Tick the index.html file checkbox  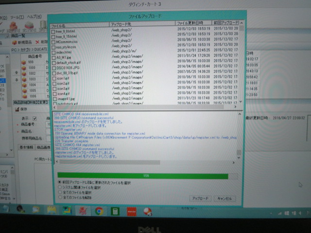pos(53,52)
